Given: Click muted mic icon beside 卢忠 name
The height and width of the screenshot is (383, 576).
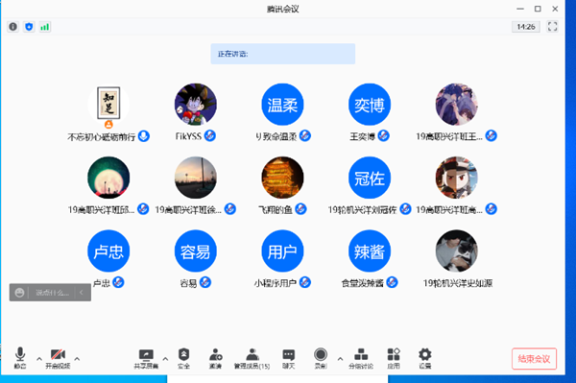Looking at the screenshot, I should point(118,282).
